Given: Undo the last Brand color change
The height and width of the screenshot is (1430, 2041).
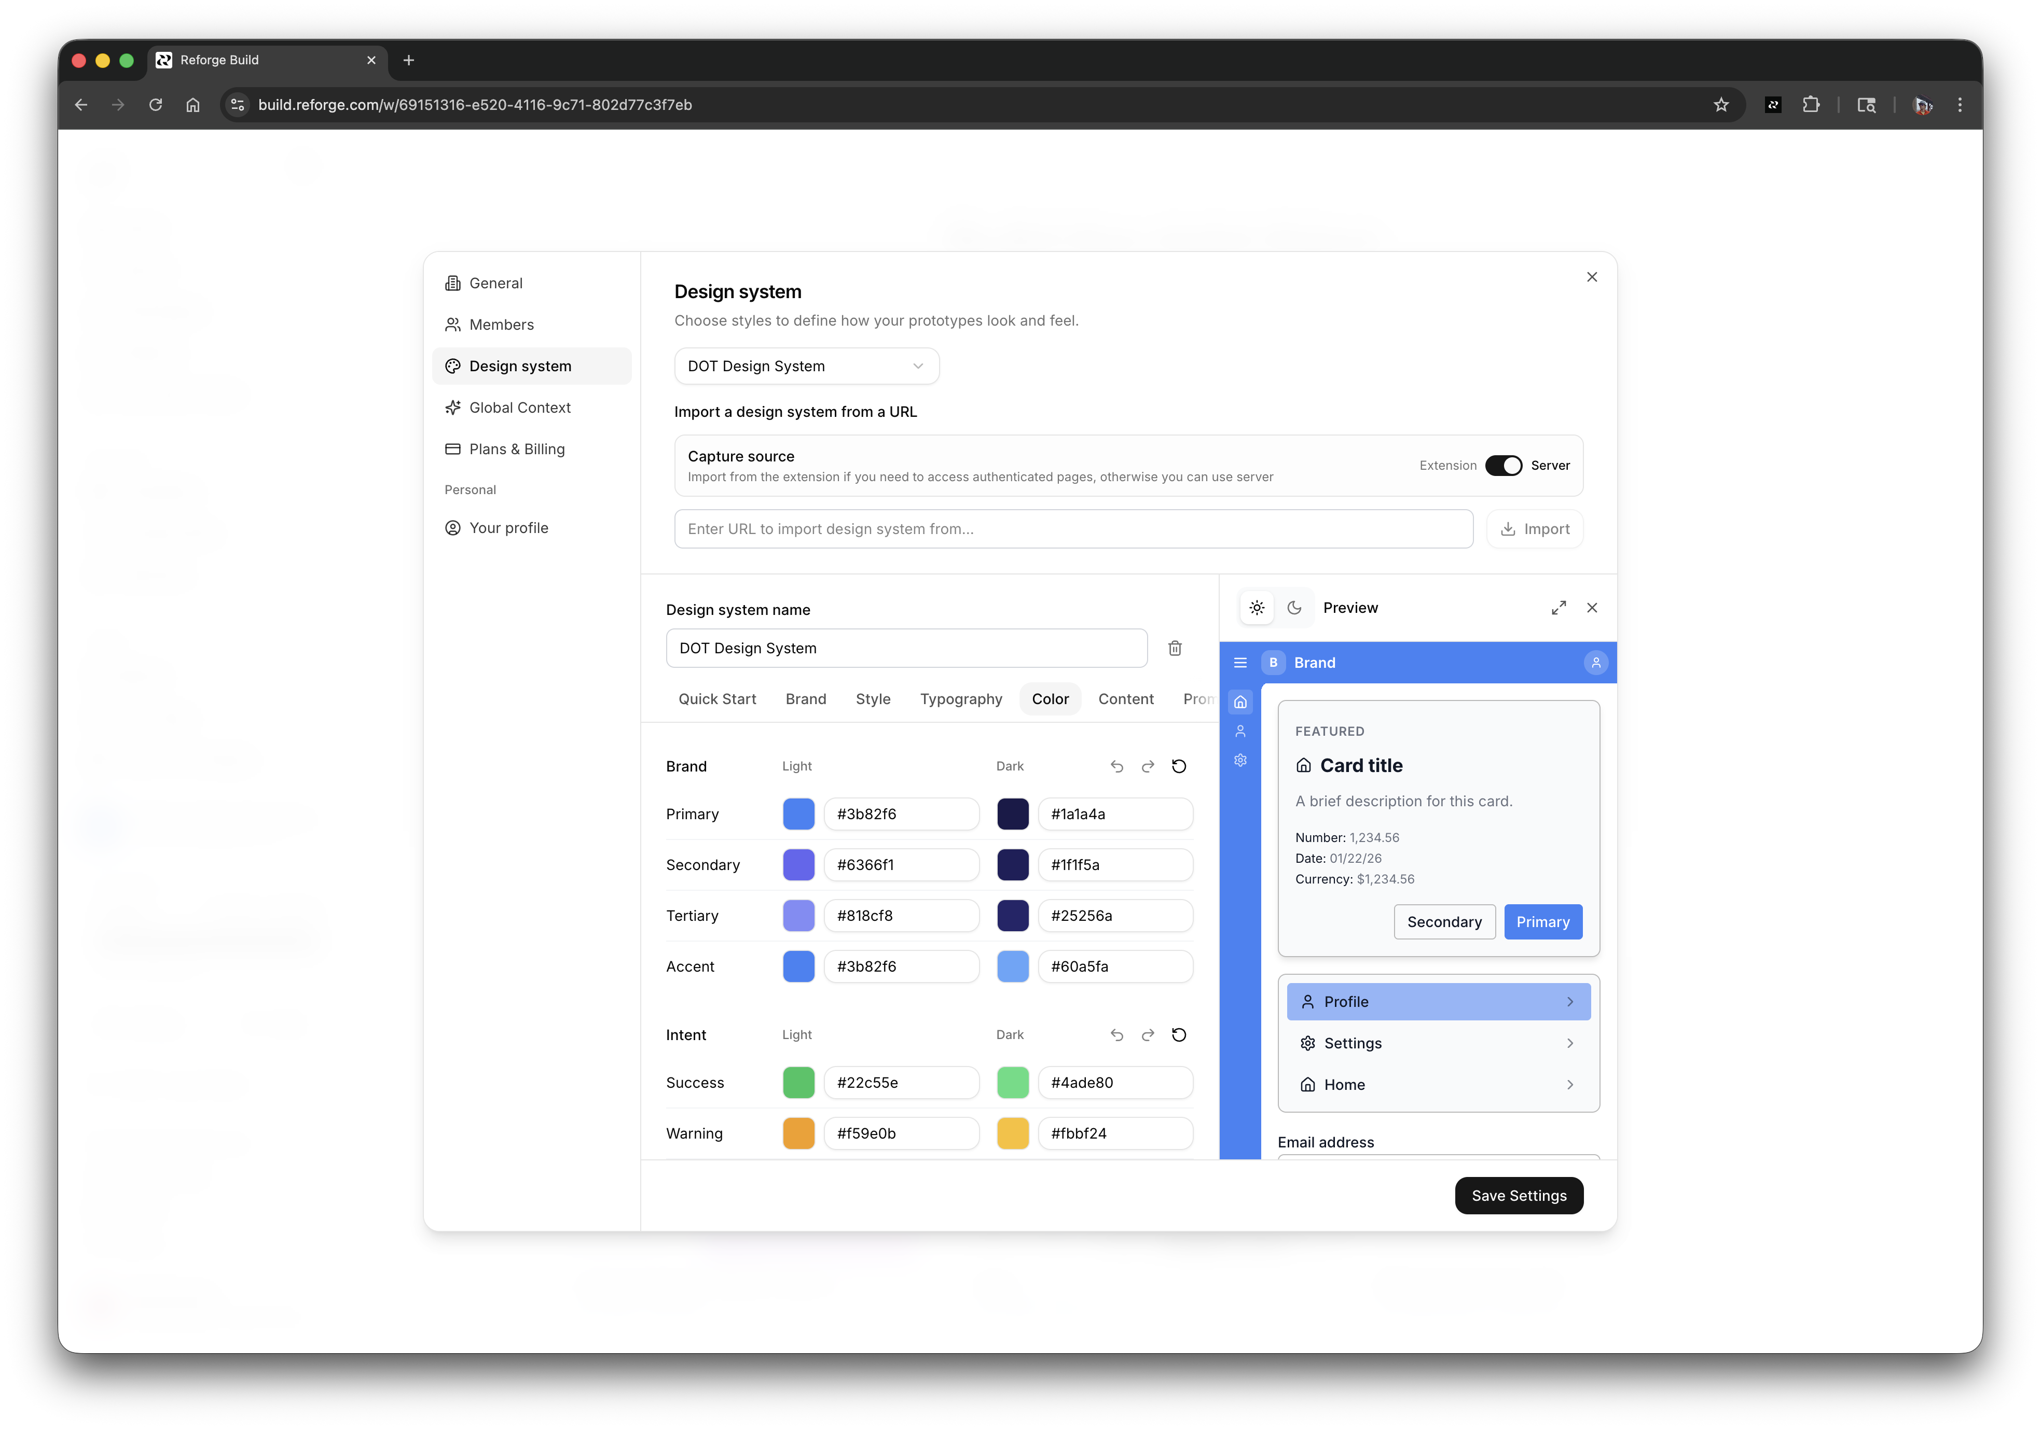Looking at the screenshot, I should 1116,766.
